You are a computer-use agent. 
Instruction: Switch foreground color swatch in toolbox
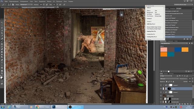coord(1,78)
